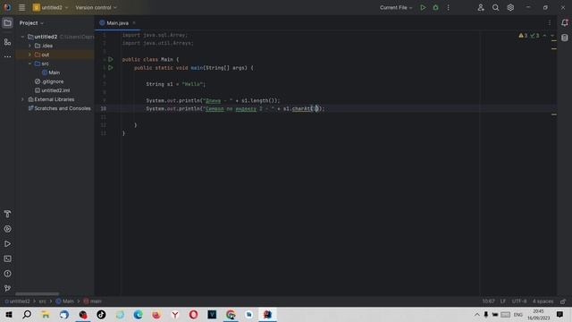
Task: Open Code With Me user icon
Action: [x=481, y=7]
